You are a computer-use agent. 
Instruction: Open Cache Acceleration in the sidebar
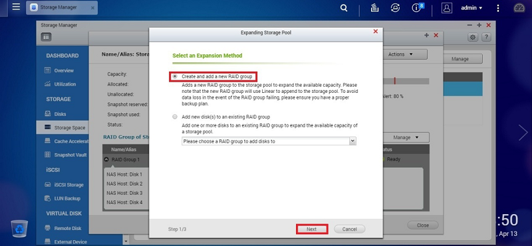coord(66,141)
